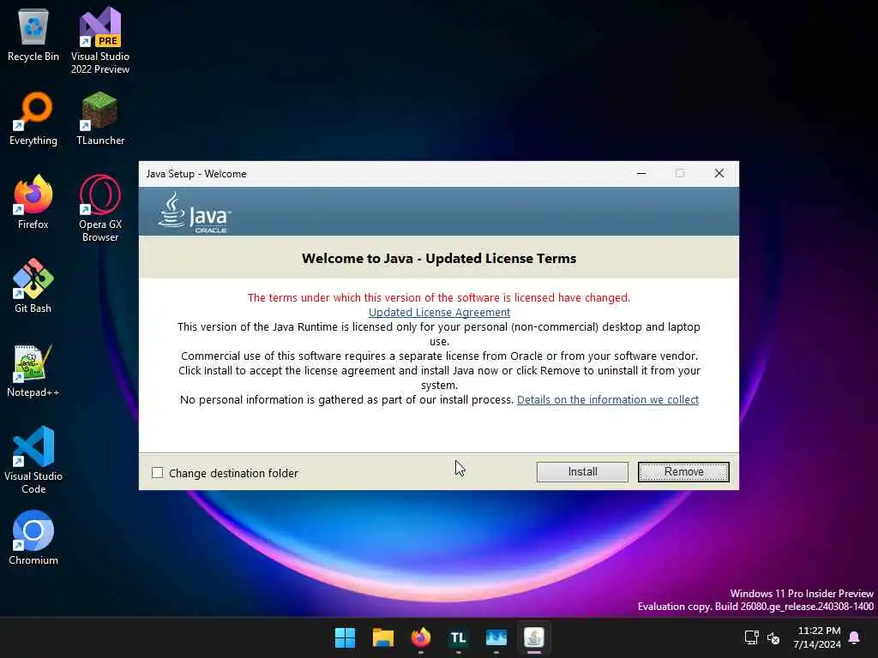
Task: Select the Chromium desktop icon
Action: [x=33, y=538]
